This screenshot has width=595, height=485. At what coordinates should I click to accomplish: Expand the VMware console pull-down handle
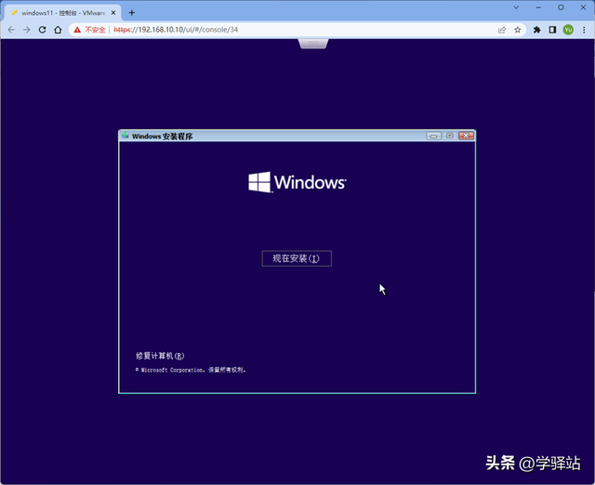click(x=313, y=44)
